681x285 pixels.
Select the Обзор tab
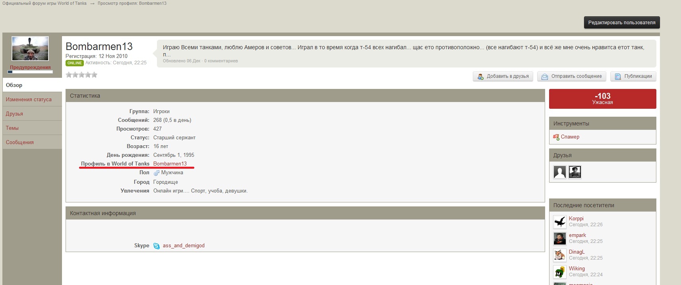[x=32, y=85]
